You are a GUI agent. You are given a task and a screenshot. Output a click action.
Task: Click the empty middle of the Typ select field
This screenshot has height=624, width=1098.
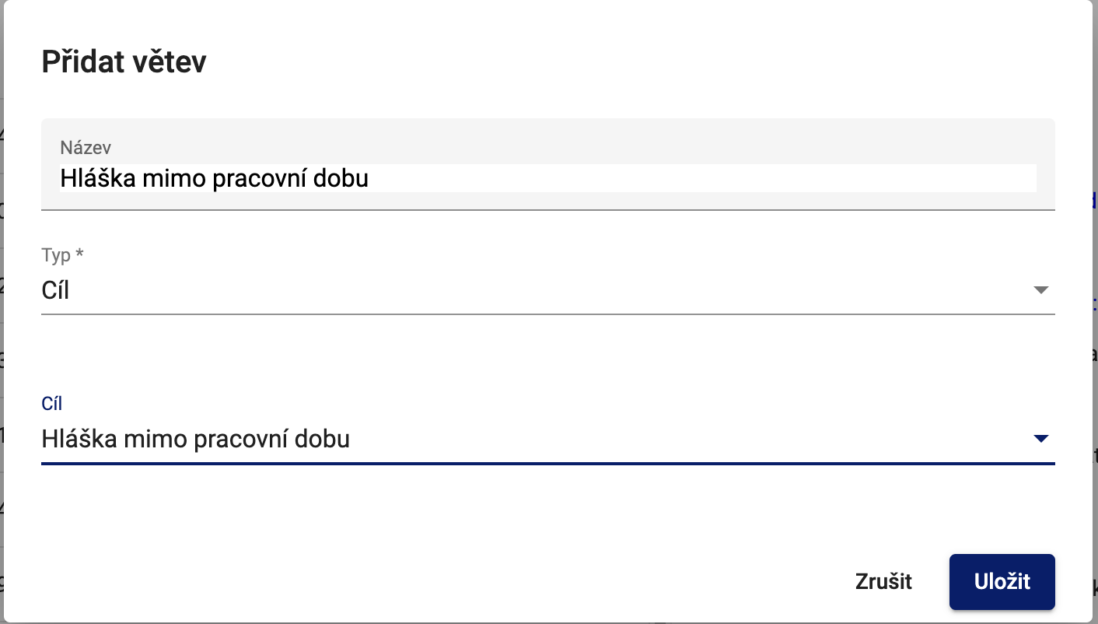click(x=544, y=290)
